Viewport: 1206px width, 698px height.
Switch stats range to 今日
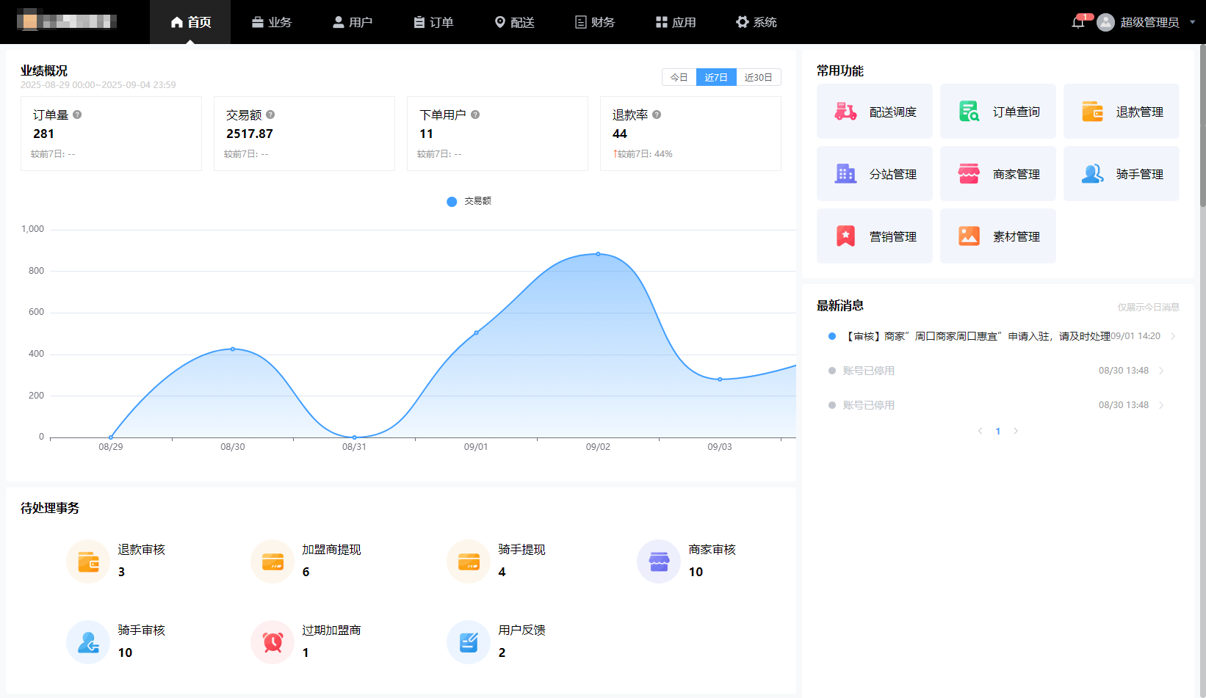pos(679,77)
